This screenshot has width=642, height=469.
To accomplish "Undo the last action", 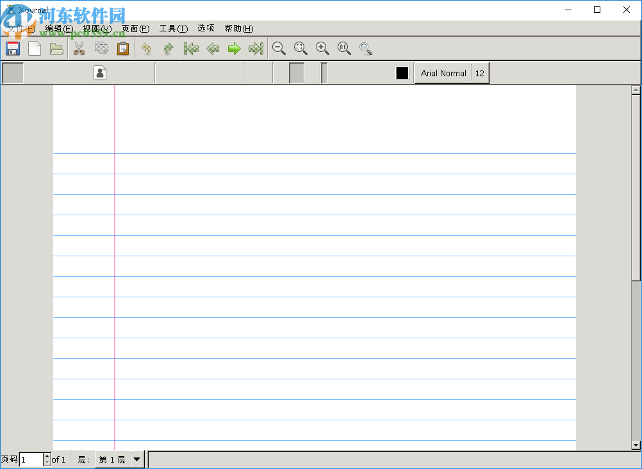I will point(146,48).
